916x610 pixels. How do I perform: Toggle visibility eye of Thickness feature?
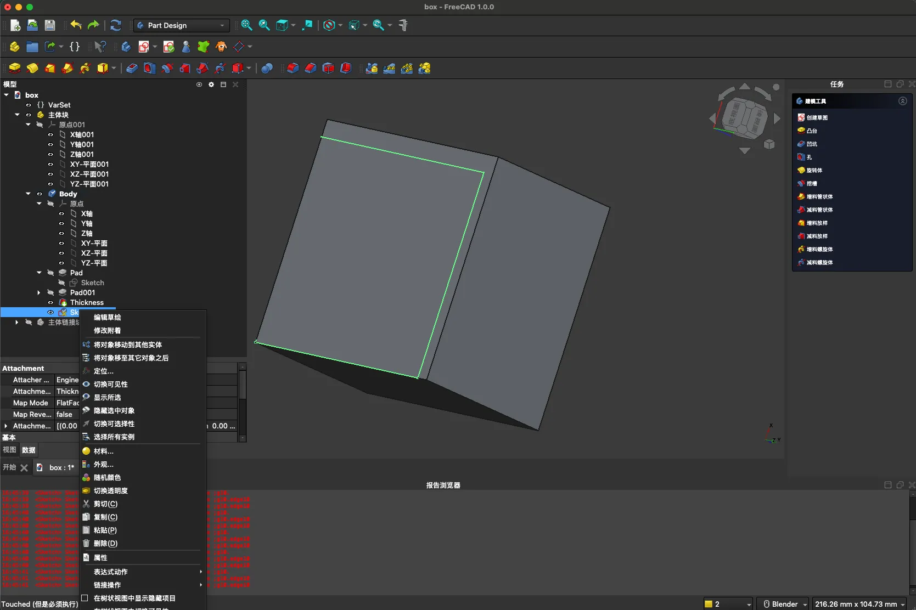pyautogui.click(x=50, y=302)
